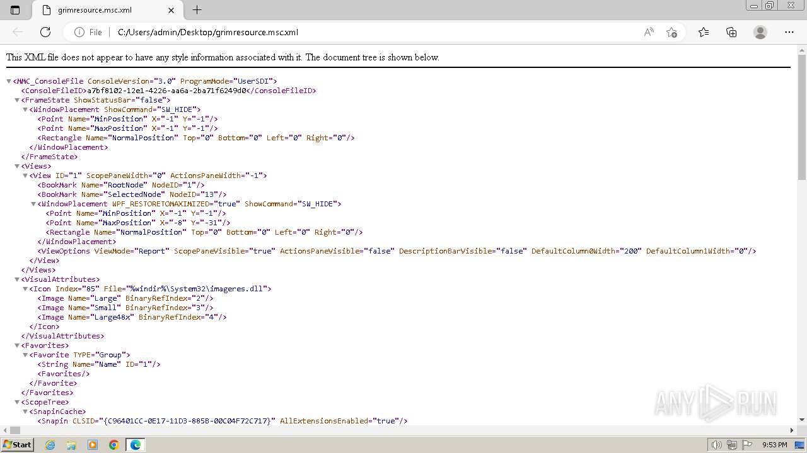Click the vertical scrollbar thumb
The width and height of the screenshot is (807, 453).
[802, 116]
